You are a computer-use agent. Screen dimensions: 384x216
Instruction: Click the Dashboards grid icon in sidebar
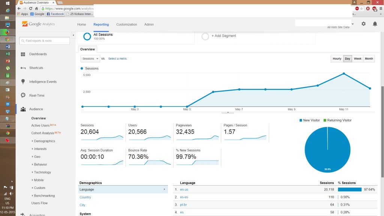[23, 54]
